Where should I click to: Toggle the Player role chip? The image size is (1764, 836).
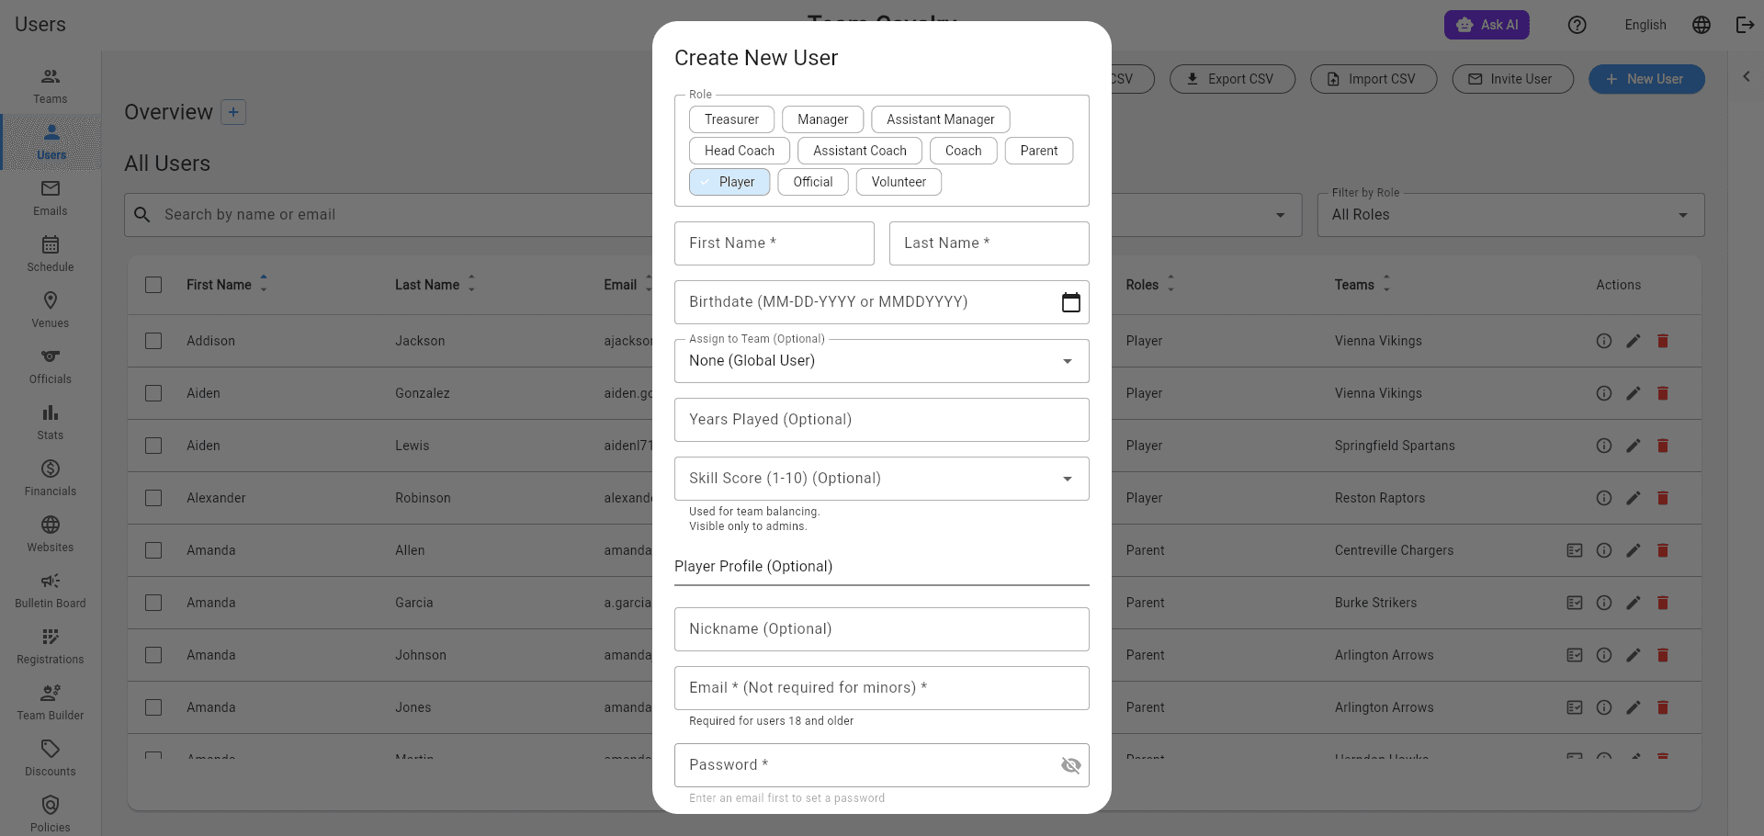pos(729,182)
